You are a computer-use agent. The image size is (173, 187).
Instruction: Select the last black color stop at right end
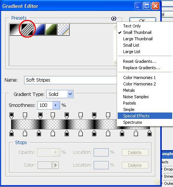click(x=149, y=133)
